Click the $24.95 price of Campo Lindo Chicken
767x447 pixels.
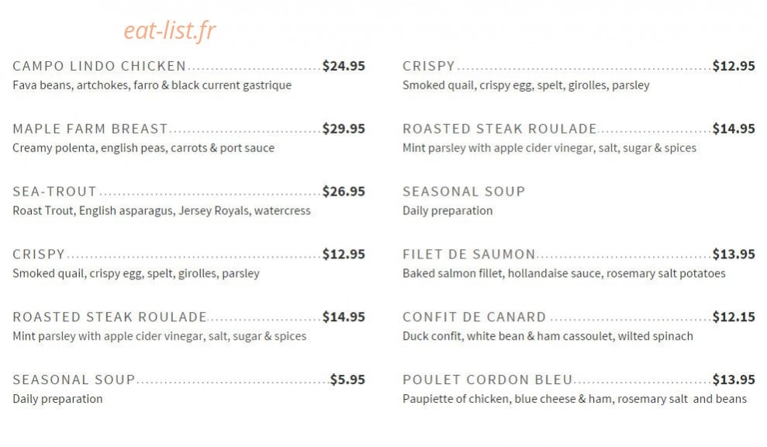344,66
